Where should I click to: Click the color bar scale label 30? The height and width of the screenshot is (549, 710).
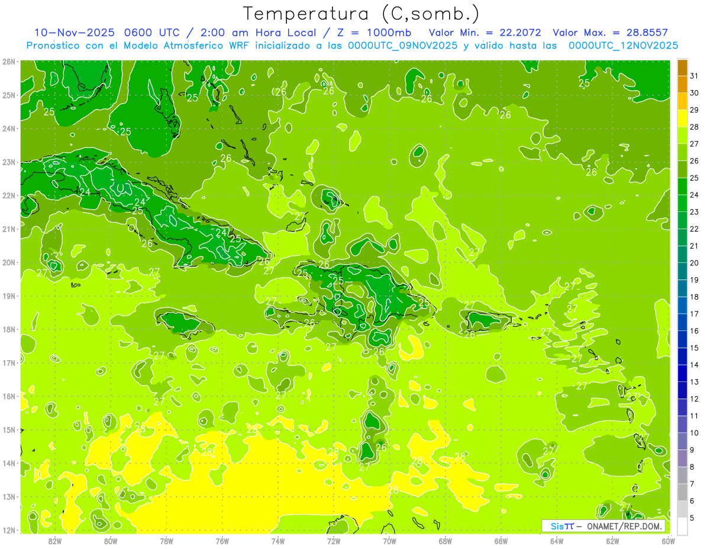coord(695,93)
